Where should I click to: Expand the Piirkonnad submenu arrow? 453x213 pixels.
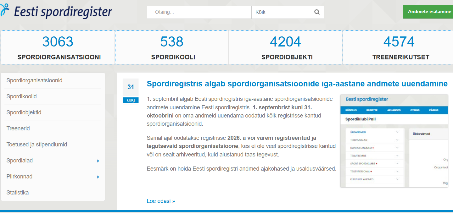click(98, 177)
